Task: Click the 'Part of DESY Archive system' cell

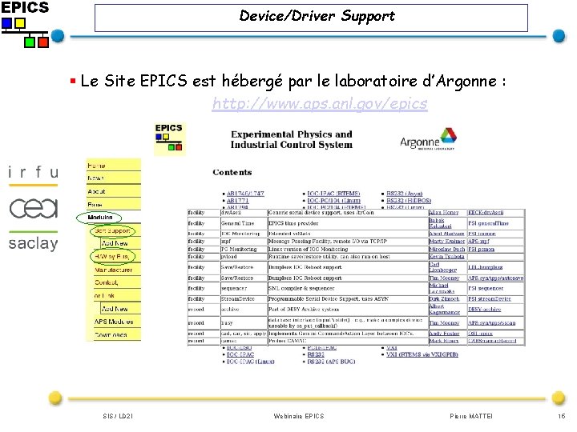Action: [x=348, y=310]
